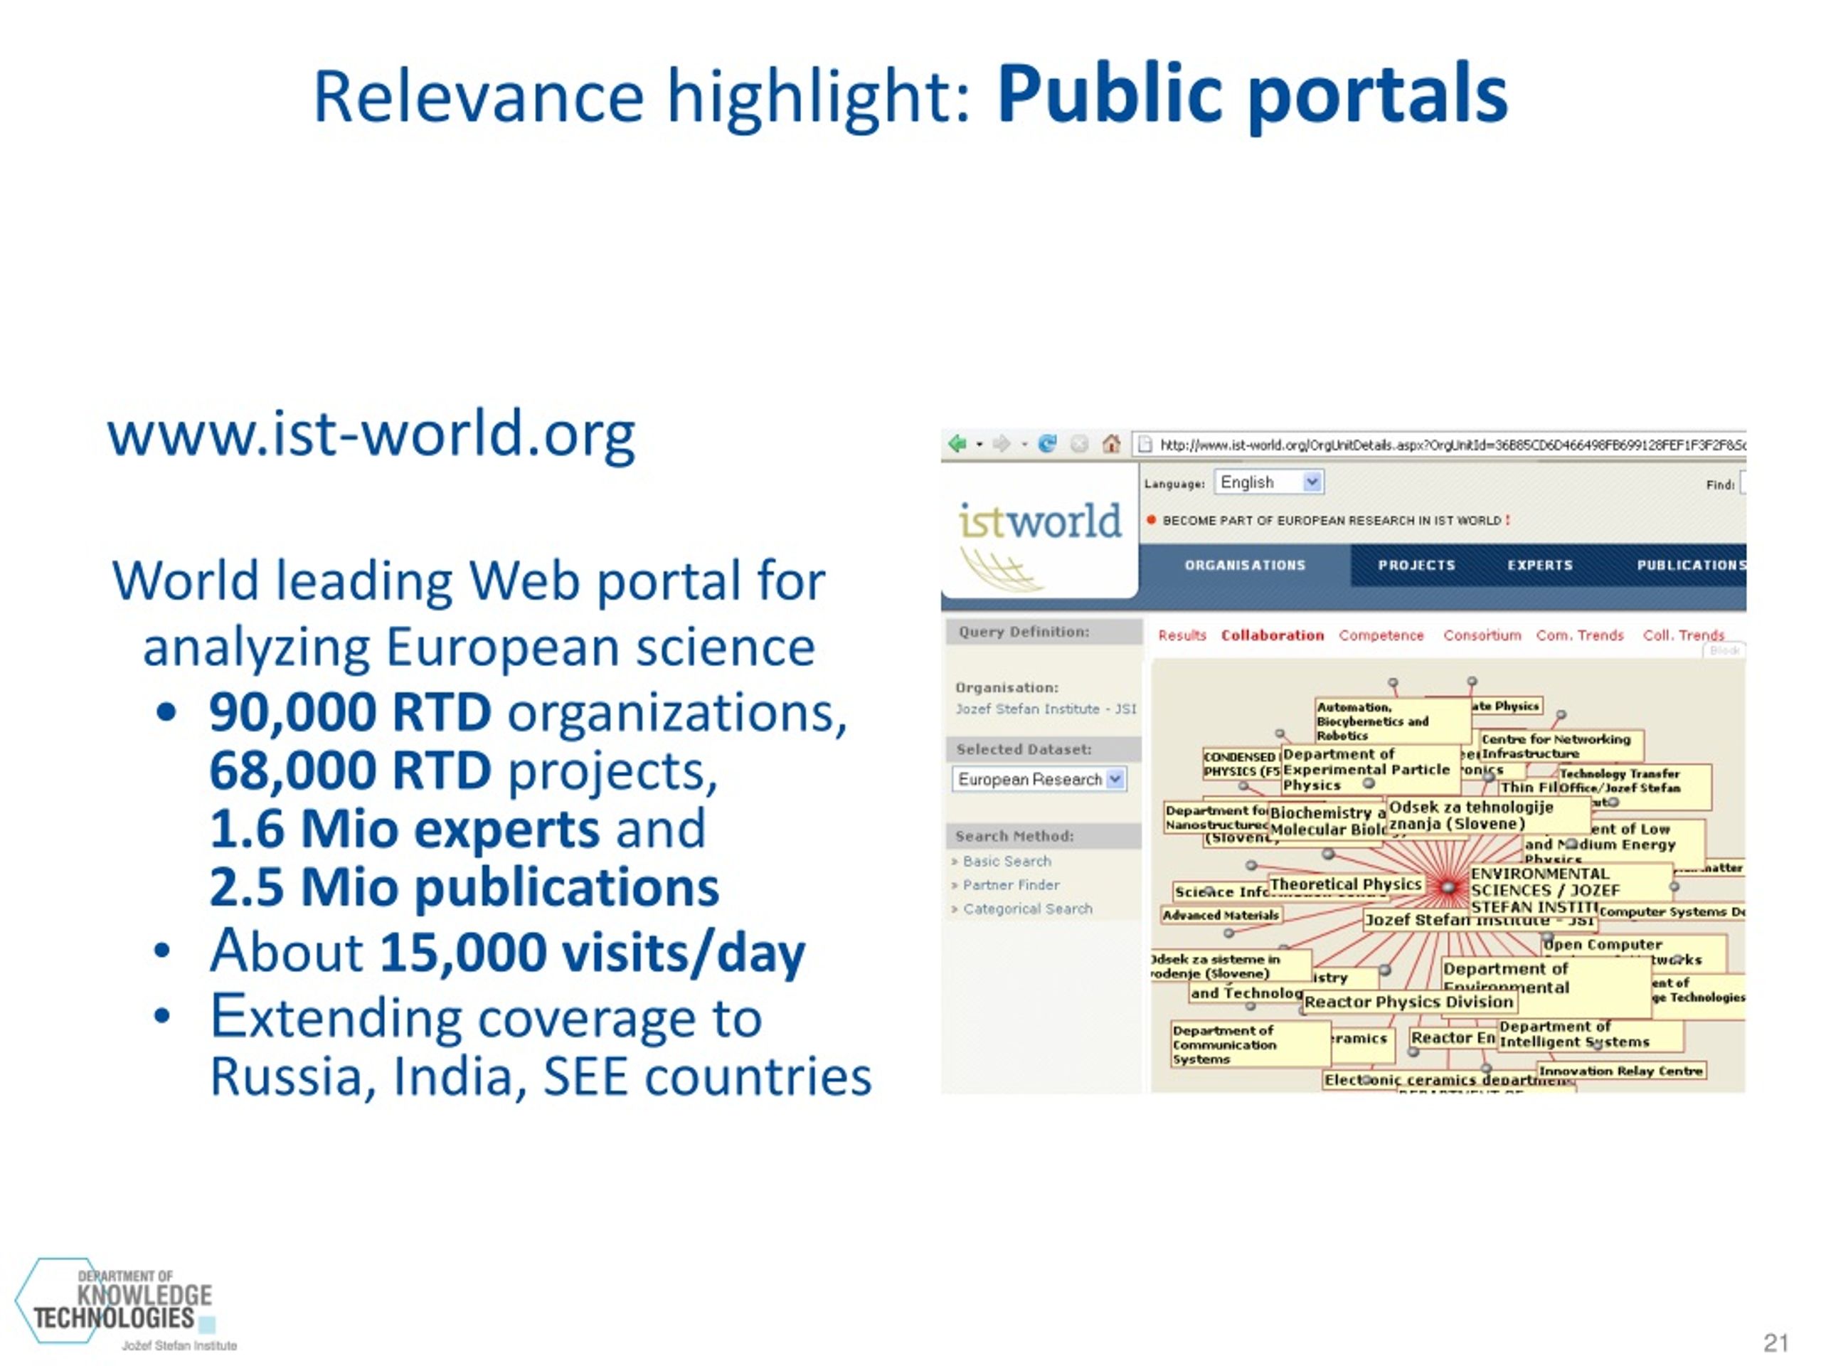Click the browser home icon
This screenshot has width=1821, height=1366.
point(1111,444)
